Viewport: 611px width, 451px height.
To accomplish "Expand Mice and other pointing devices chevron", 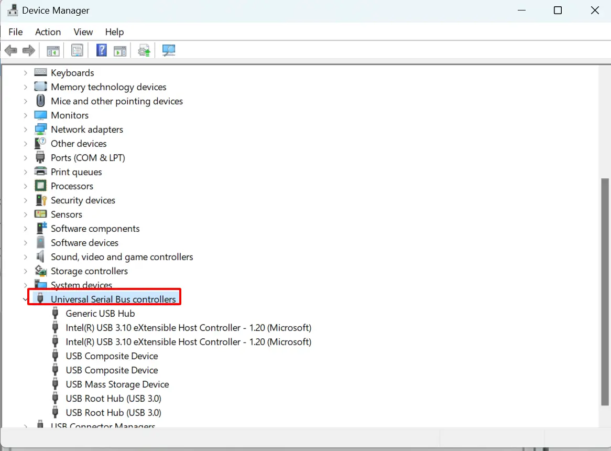I will coord(25,101).
